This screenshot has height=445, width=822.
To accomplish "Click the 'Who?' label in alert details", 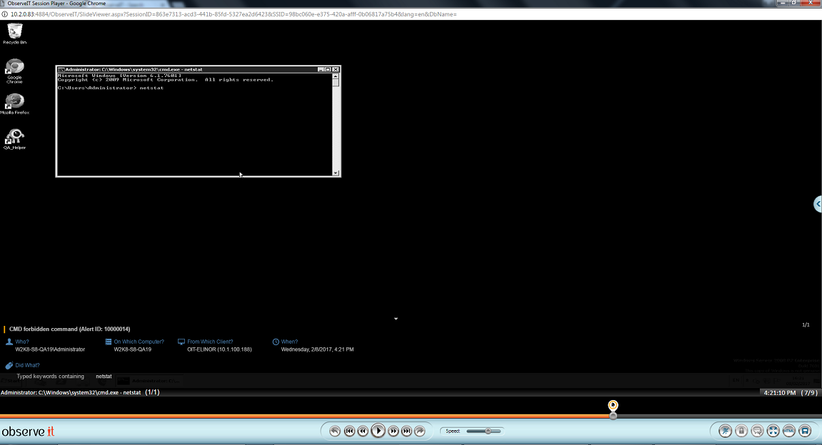I will 21,342.
